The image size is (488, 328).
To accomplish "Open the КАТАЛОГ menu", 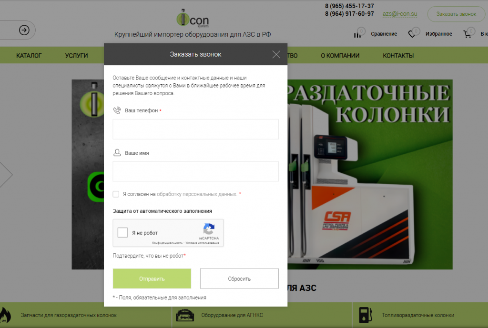I will tap(29, 56).
